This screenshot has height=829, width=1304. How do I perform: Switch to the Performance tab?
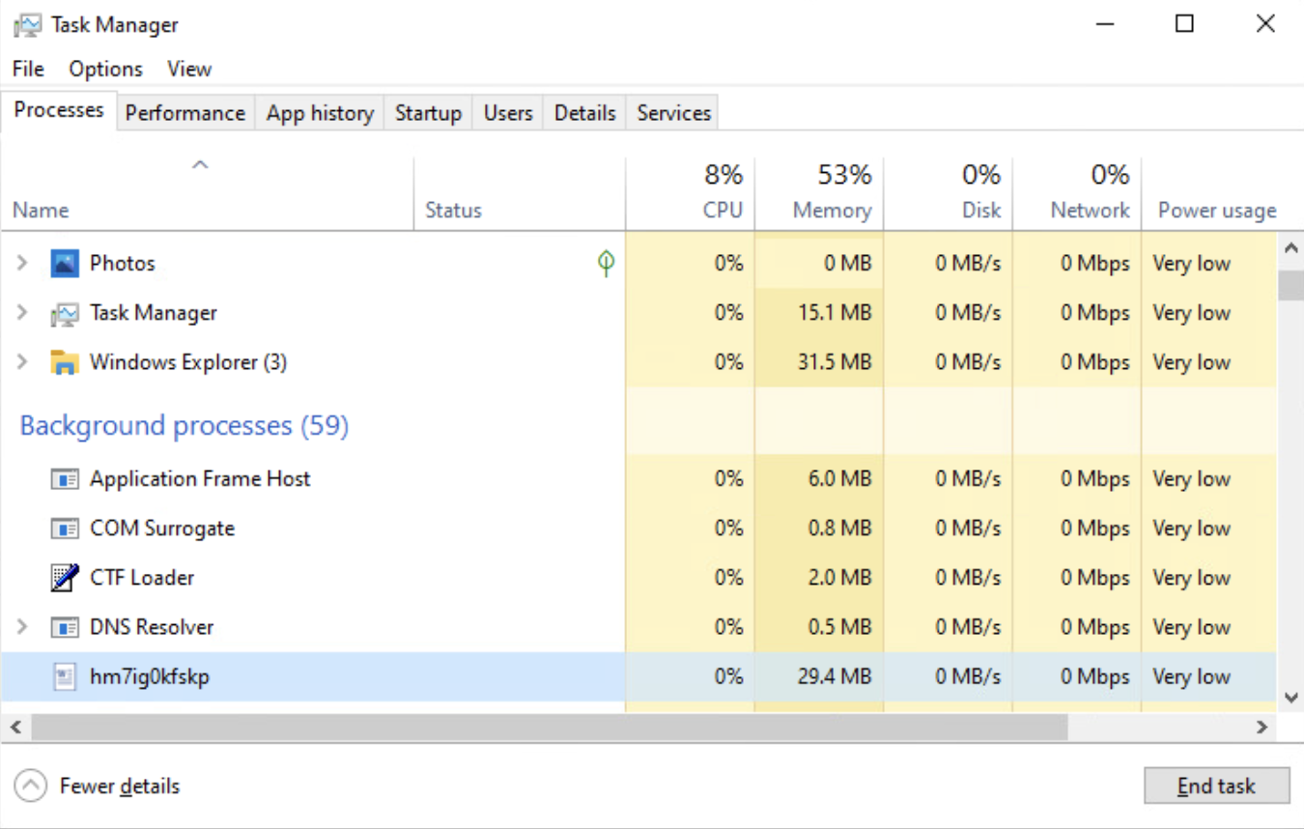[x=185, y=113]
